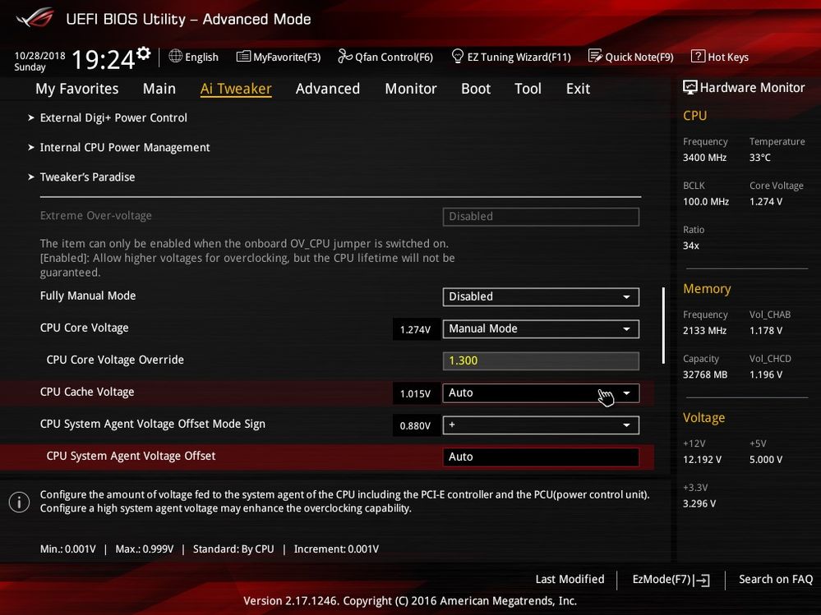Edit CPU Core Voltage Override value 1.300
The width and height of the screenshot is (821, 615).
541,360
